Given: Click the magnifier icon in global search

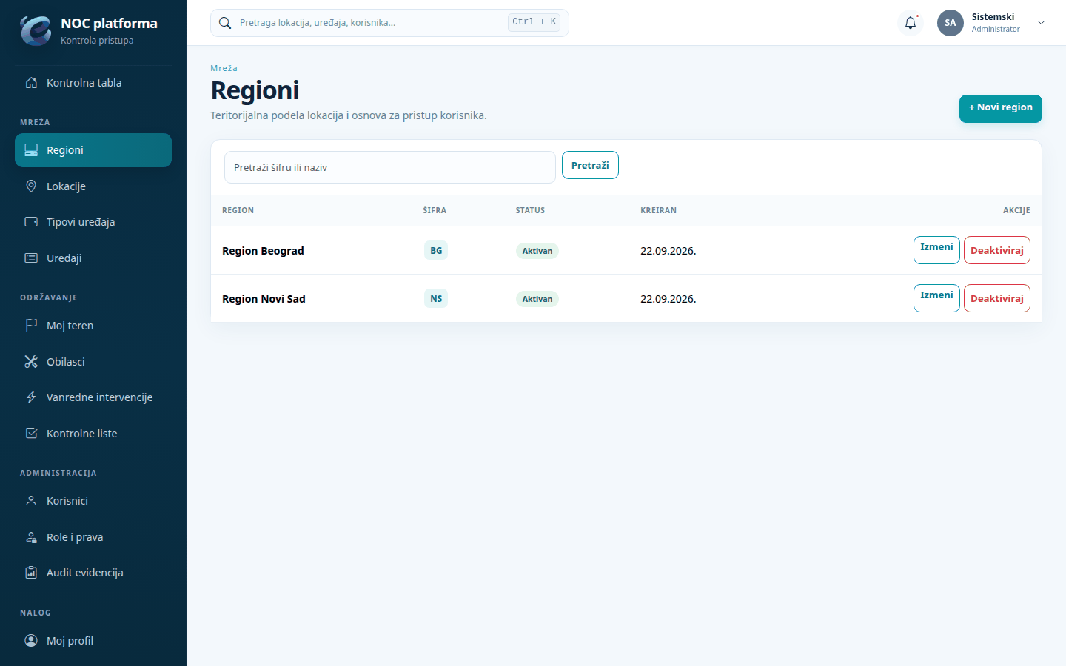Looking at the screenshot, I should 225,23.
